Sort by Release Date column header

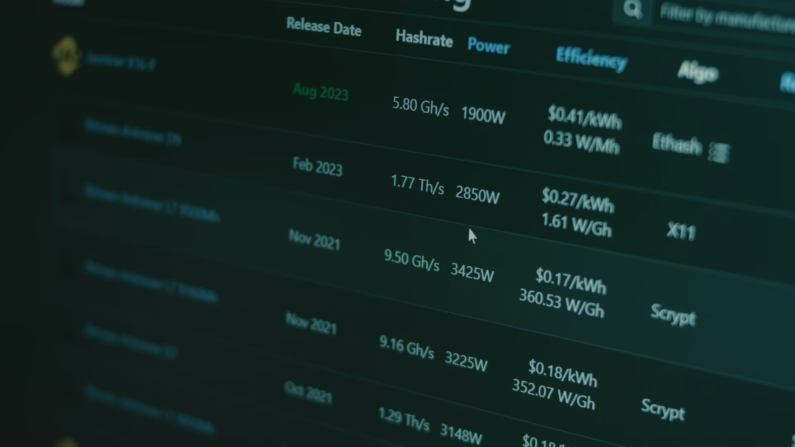coord(323,27)
